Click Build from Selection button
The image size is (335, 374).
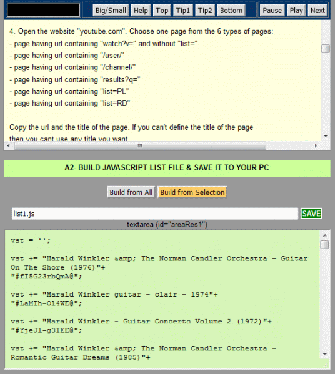pyautogui.click(x=192, y=192)
